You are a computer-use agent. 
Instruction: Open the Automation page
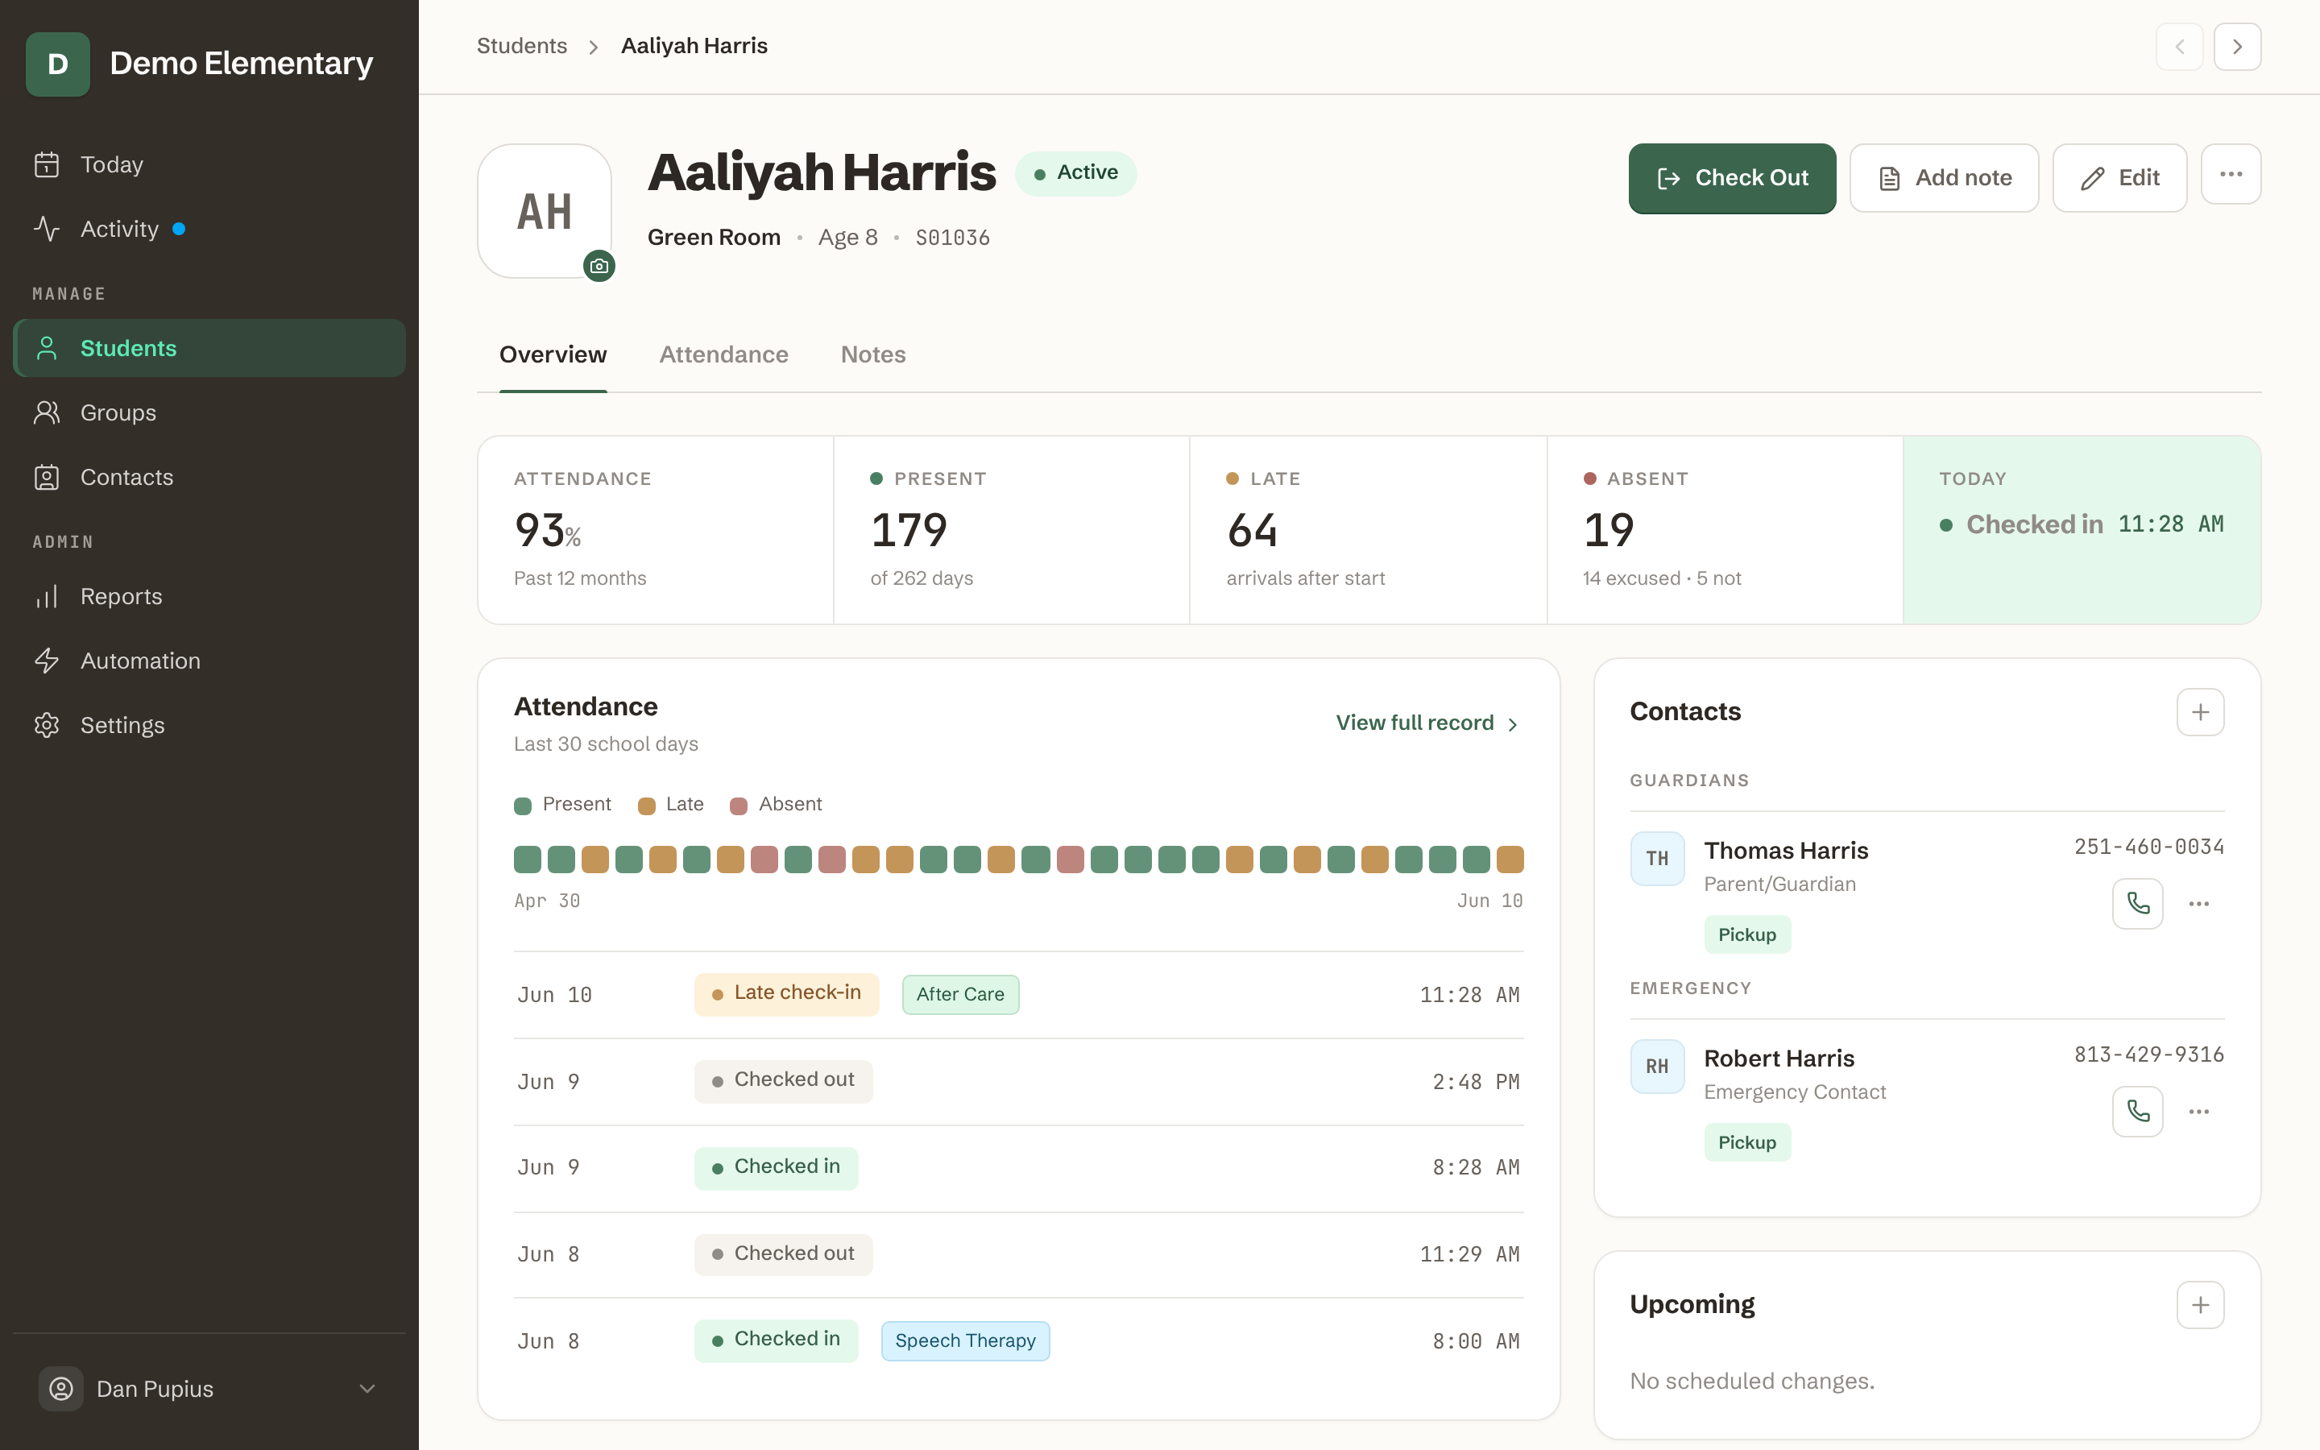pos(209,661)
